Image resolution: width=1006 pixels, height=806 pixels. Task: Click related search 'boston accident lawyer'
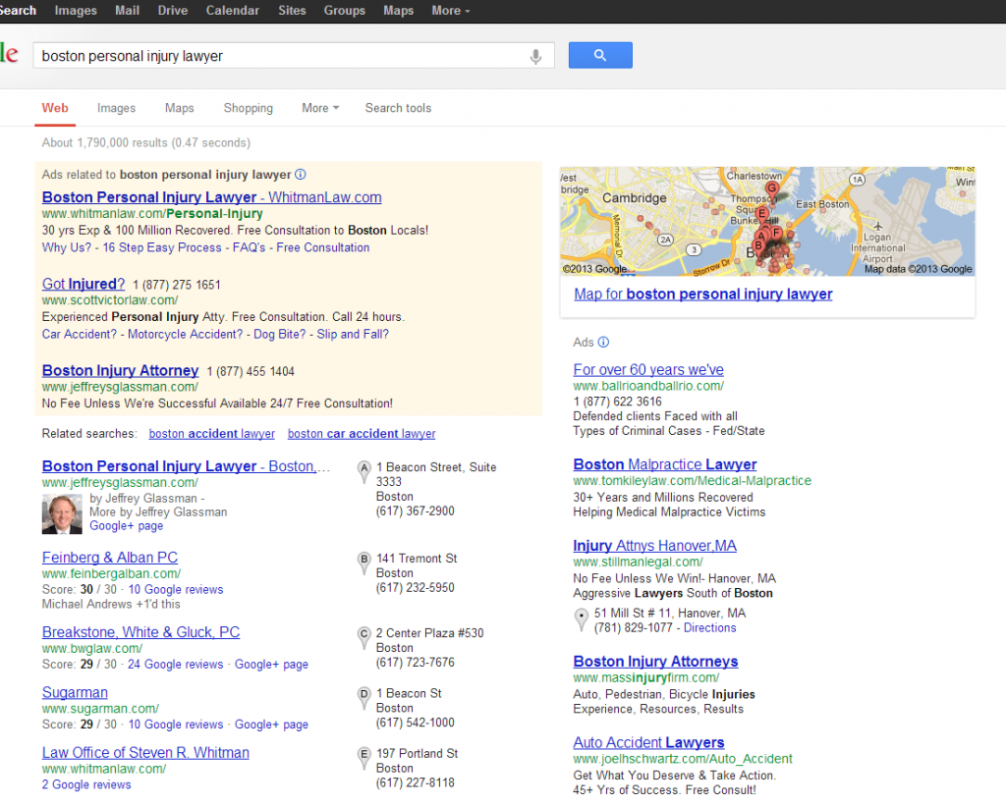pyautogui.click(x=212, y=434)
